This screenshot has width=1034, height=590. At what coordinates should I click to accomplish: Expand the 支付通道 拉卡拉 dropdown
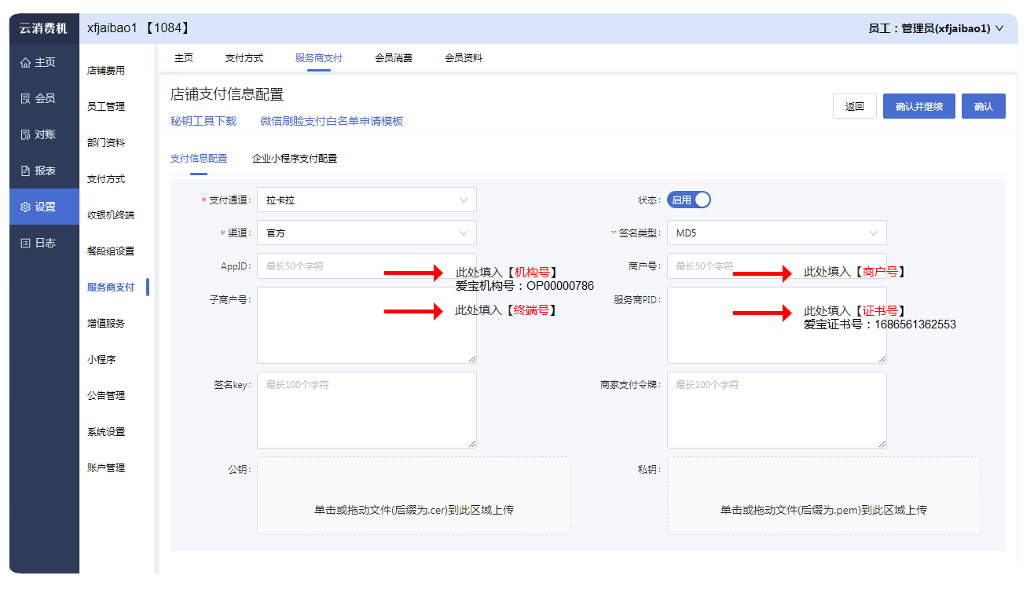click(366, 200)
